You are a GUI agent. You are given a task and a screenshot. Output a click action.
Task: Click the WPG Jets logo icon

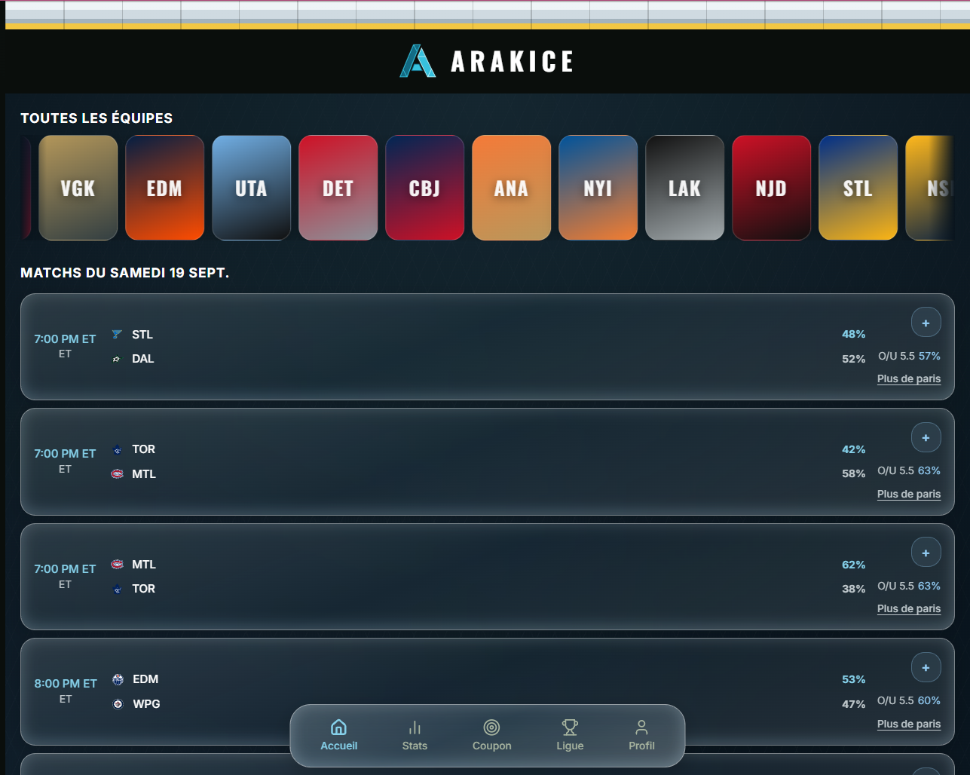coord(118,703)
